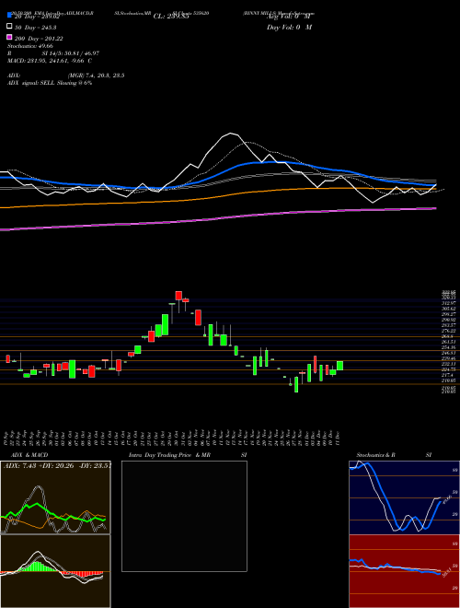Click the blue 20 Day legend swatch
460x608 pixels.
9,16
